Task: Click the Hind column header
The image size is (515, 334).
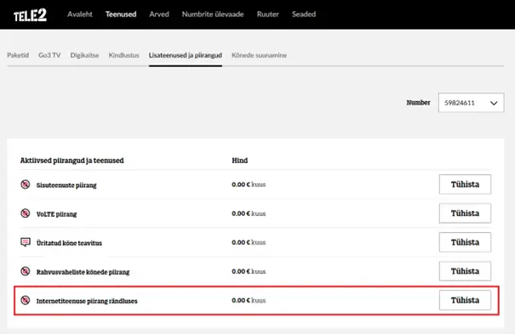Action: 240,161
